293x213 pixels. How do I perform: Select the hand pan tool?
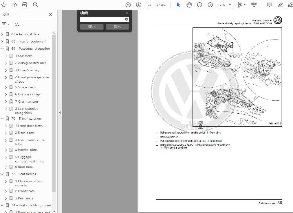click(x=189, y=5)
